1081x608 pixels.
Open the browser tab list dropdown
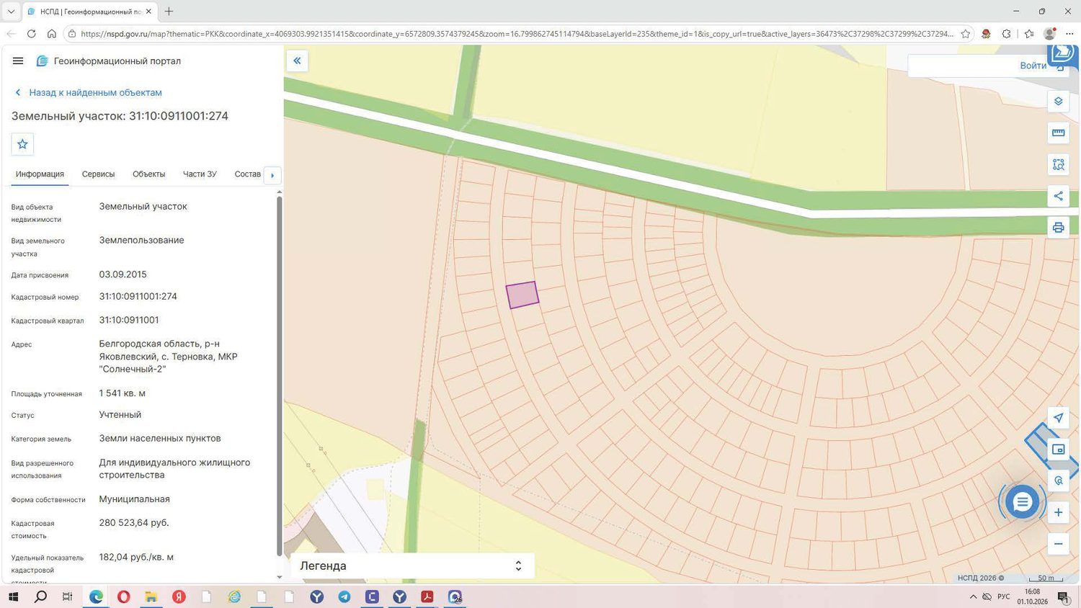[11, 12]
